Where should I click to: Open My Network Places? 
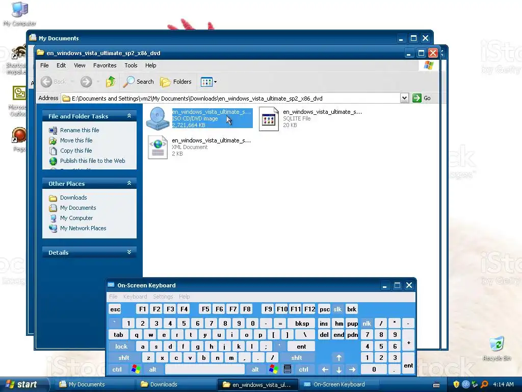click(83, 228)
